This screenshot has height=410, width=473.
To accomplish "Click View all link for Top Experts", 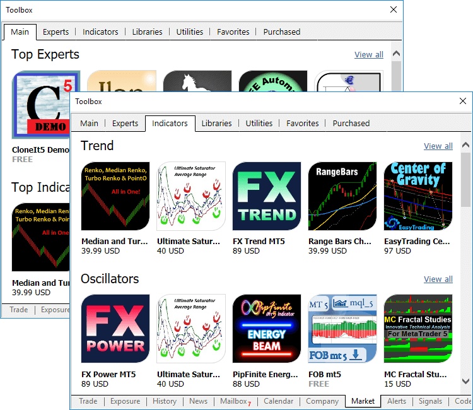I will pos(368,55).
